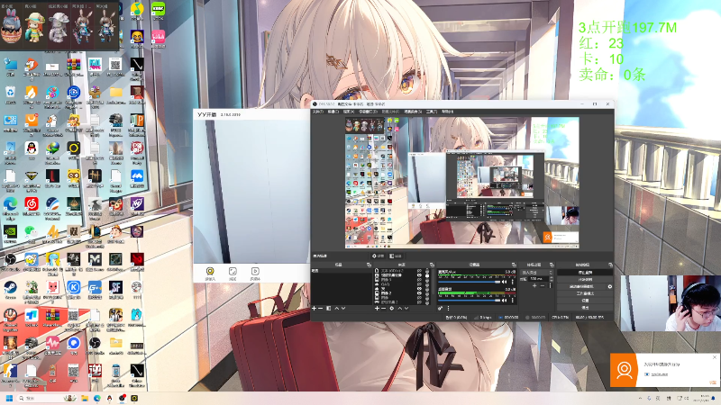This screenshot has width=721, height=405.
Task: Open Kugou blue K desktop shortcut
Action: [74, 288]
